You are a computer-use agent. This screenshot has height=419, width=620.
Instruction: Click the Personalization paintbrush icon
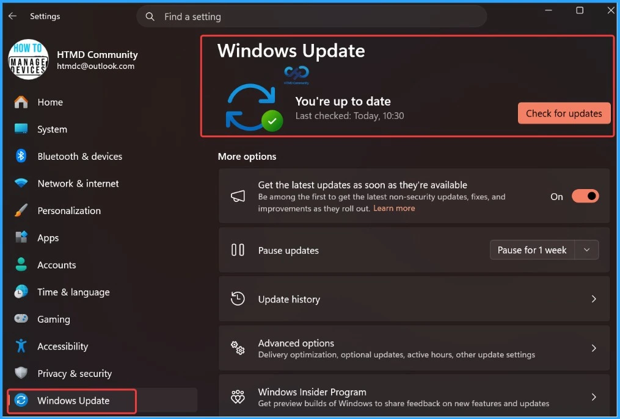21,210
